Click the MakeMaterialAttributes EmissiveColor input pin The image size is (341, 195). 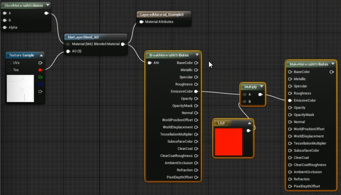click(290, 101)
